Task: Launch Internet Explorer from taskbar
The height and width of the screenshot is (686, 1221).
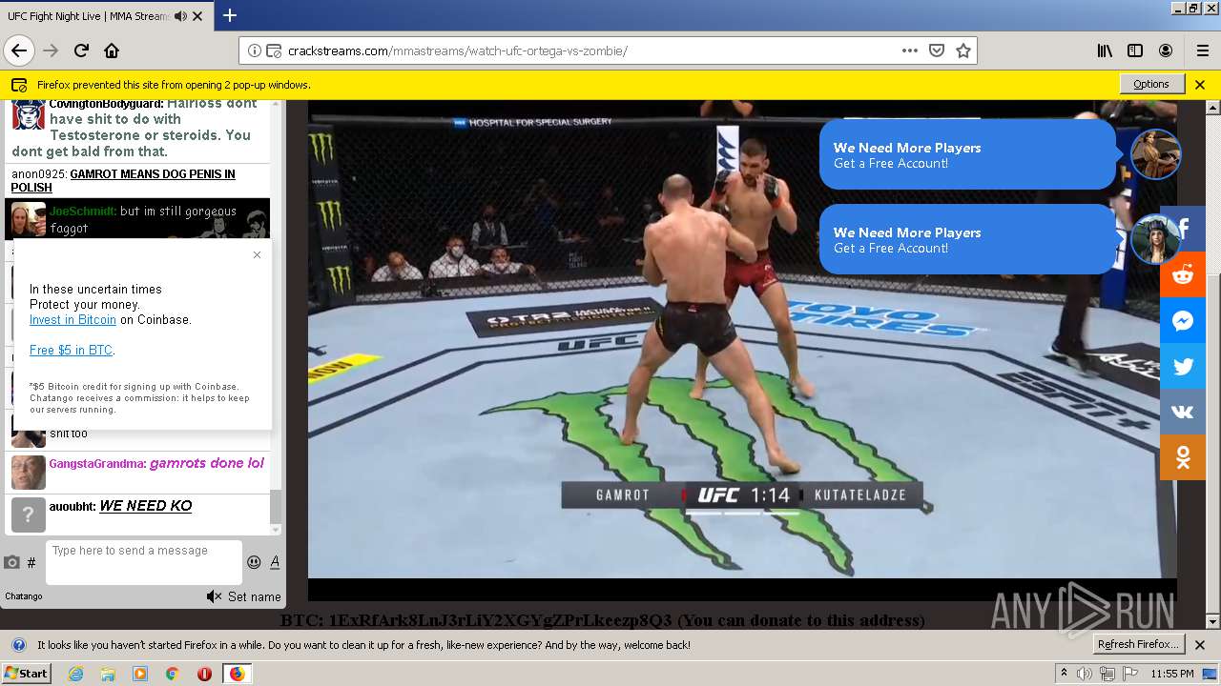Action: click(x=75, y=674)
